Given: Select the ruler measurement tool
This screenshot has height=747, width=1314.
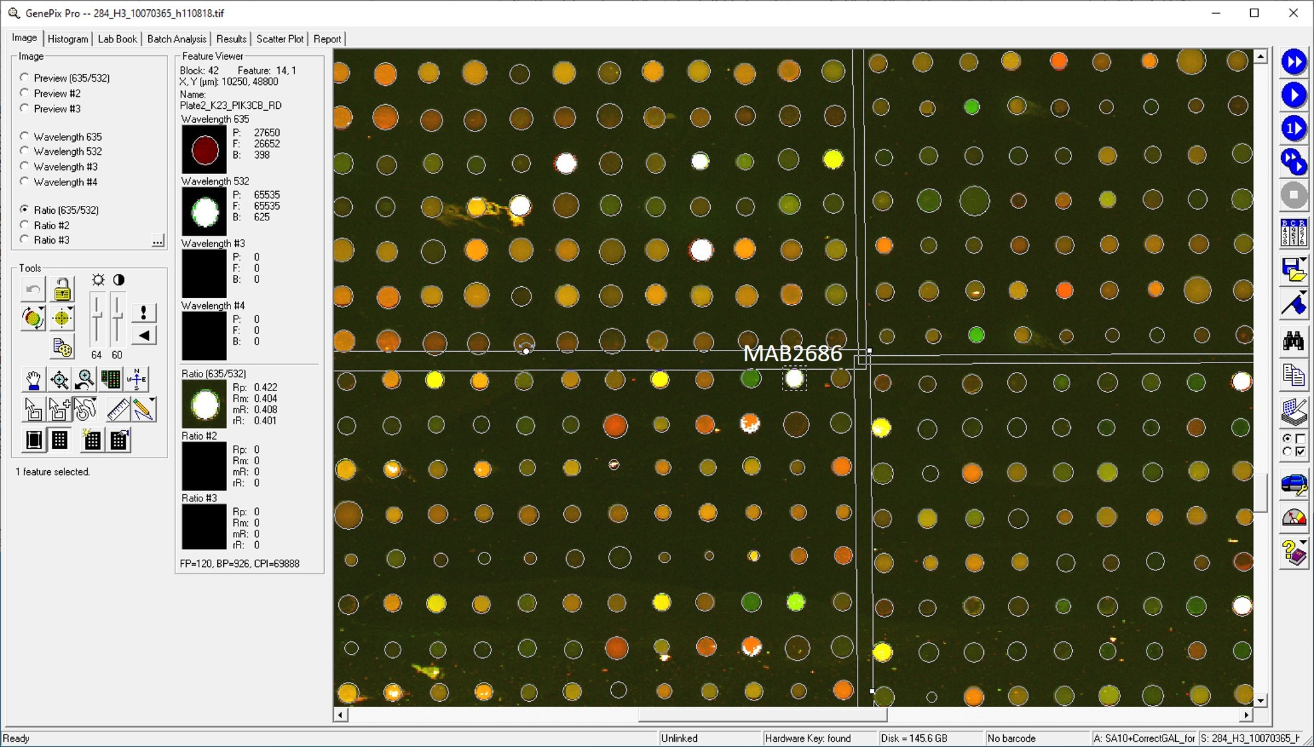Looking at the screenshot, I should point(118,410).
